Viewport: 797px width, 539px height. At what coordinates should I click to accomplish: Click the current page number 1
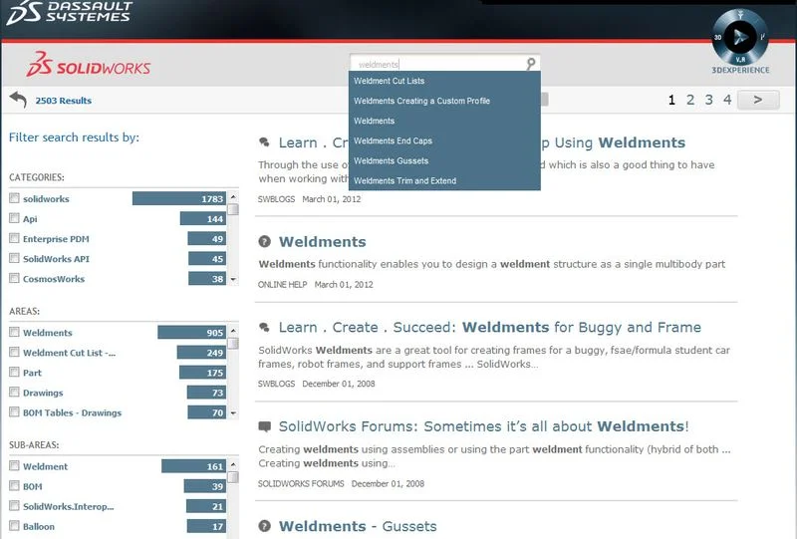coord(671,100)
